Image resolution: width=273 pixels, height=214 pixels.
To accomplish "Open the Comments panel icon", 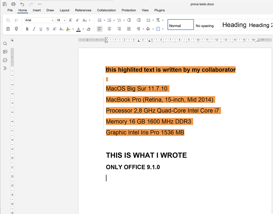I will (5, 52).
